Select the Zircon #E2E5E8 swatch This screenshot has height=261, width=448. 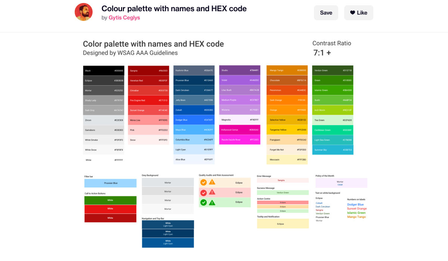click(103, 120)
